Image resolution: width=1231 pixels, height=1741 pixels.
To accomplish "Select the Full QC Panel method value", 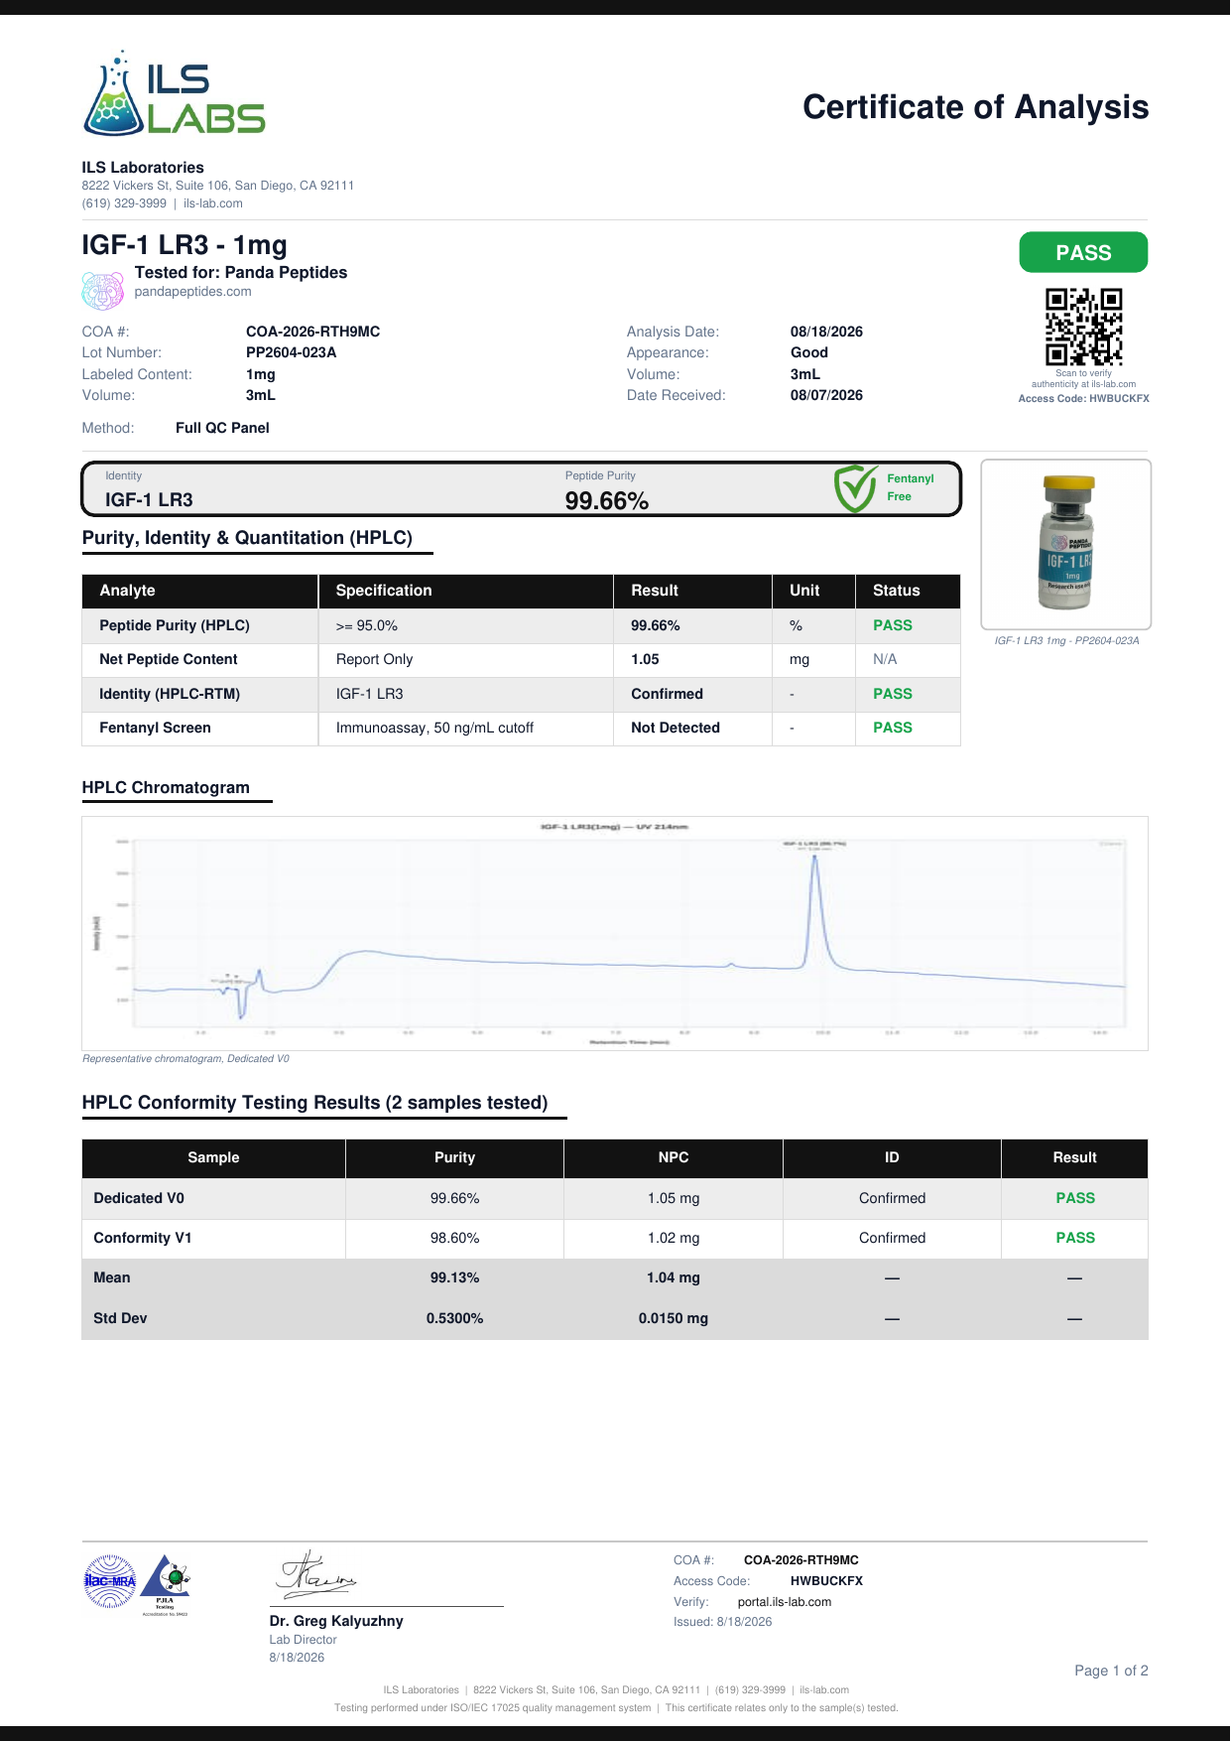I will pyautogui.click(x=222, y=428).
